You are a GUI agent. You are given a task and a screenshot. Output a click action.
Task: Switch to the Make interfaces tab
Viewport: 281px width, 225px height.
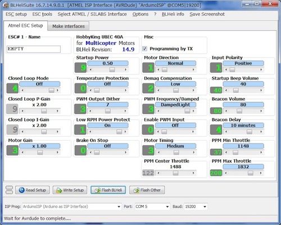click(x=69, y=26)
